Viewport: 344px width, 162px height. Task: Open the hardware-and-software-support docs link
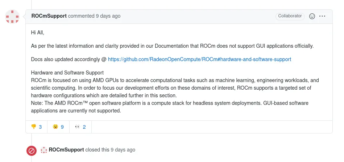coord(199,59)
